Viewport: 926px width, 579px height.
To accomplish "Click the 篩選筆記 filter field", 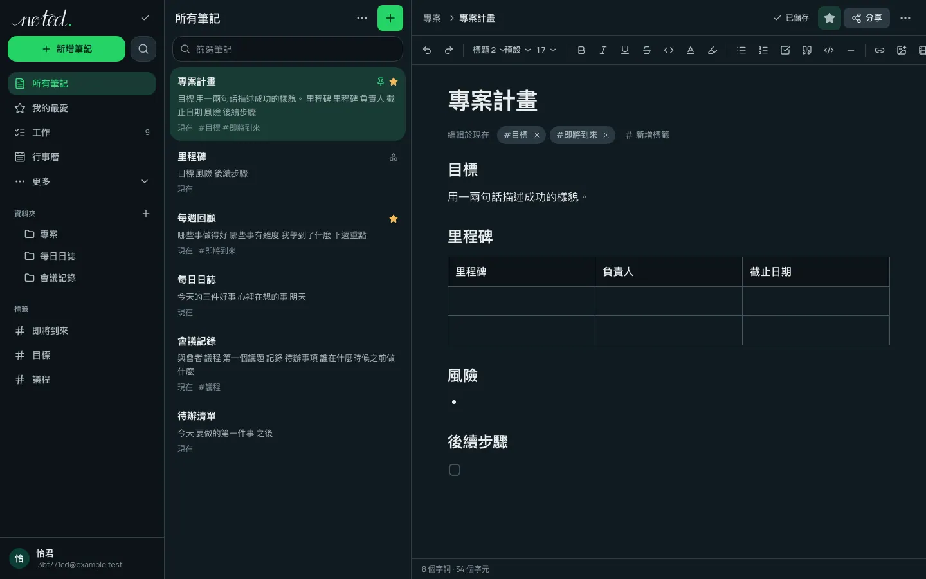I will pos(287,49).
